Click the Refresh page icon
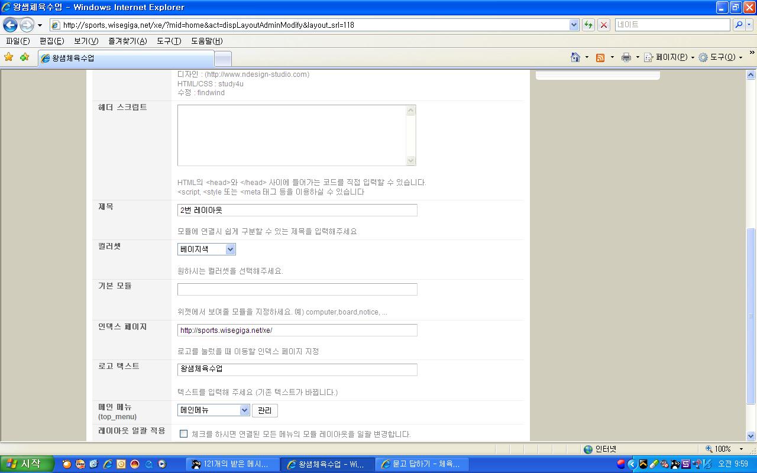This screenshot has width=757, height=473. click(x=588, y=25)
